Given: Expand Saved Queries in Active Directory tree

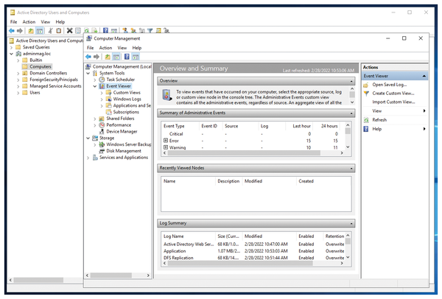Looking at the screenshot, I should [x=12, y=47].
